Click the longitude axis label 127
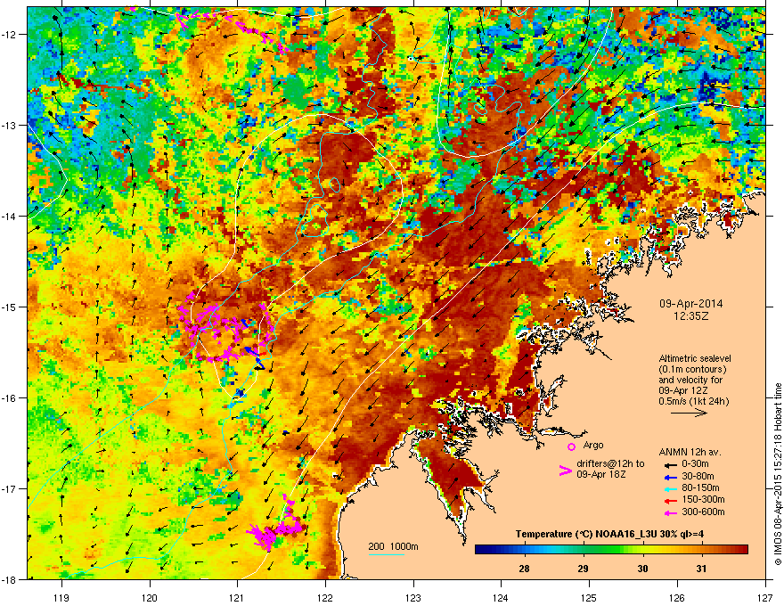Screen dimensions: 784x606 click(x=765, y=597)
